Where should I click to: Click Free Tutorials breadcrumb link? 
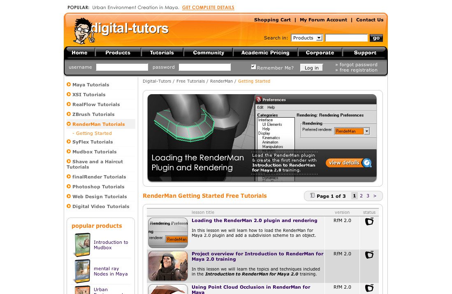190,81
